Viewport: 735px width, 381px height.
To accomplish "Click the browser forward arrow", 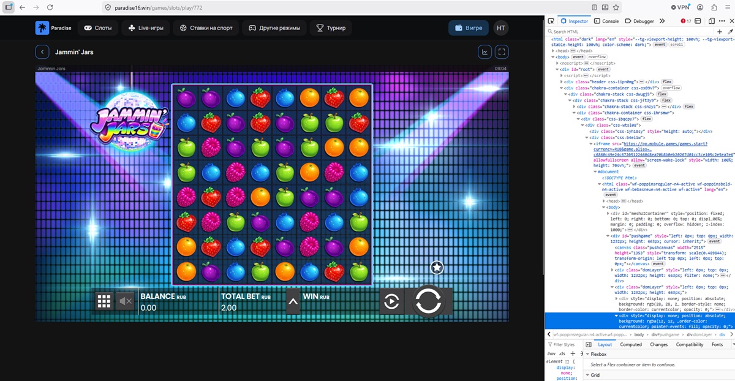I will point(36,7).
